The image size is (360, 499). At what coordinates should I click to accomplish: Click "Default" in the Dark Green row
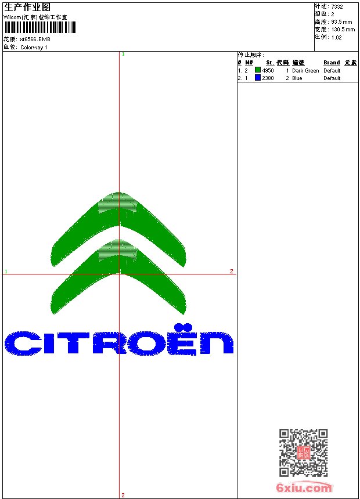point(332,71)
